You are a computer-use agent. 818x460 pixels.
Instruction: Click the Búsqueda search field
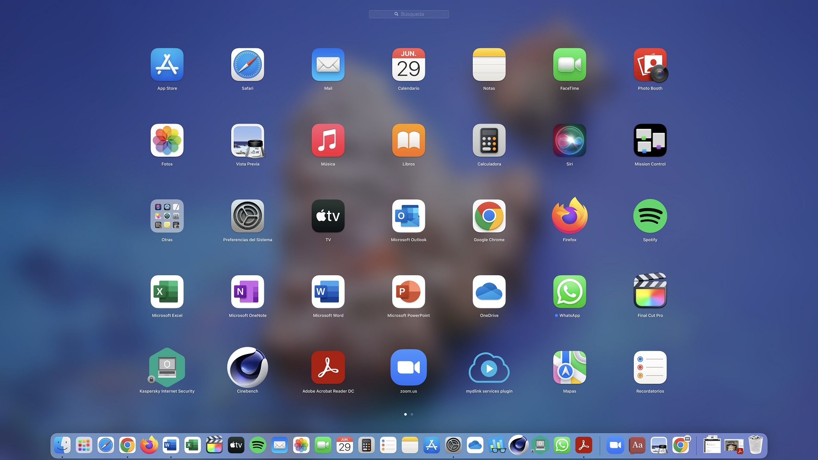[409, 14]
